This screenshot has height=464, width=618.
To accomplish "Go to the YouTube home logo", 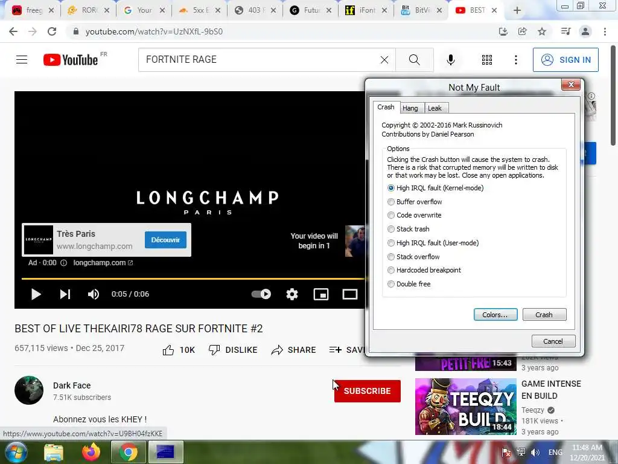I will point(71,60).
